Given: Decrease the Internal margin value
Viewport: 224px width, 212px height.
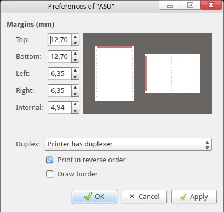Looking at the screenshot, I should 75,110.
